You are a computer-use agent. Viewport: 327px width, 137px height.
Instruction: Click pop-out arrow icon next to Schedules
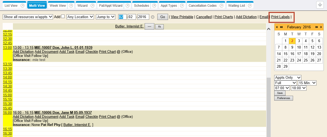(x=154, y=6)
